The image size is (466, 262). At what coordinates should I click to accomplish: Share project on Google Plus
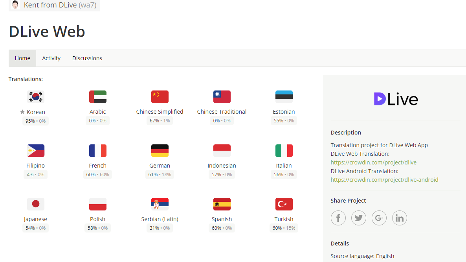[x=379, y=218]
